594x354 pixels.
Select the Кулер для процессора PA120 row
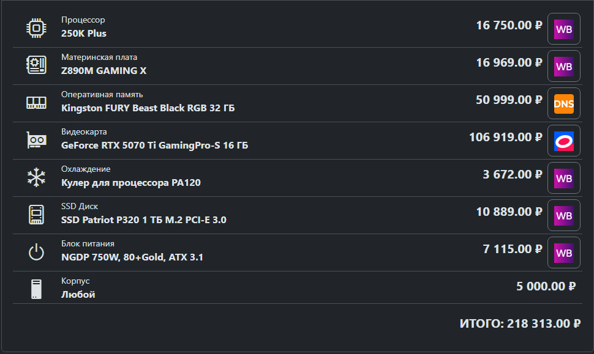click(x=298, y=178)
